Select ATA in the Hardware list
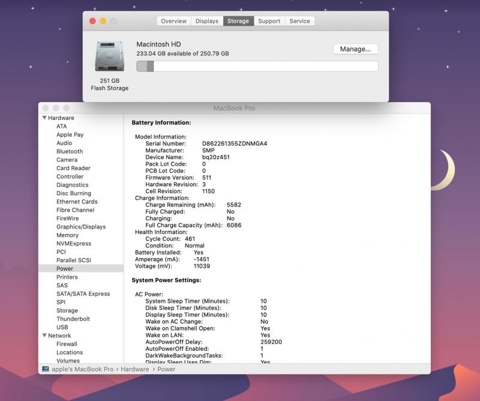The height and width of the screenshot is (401, 480). tap(62, 126)
